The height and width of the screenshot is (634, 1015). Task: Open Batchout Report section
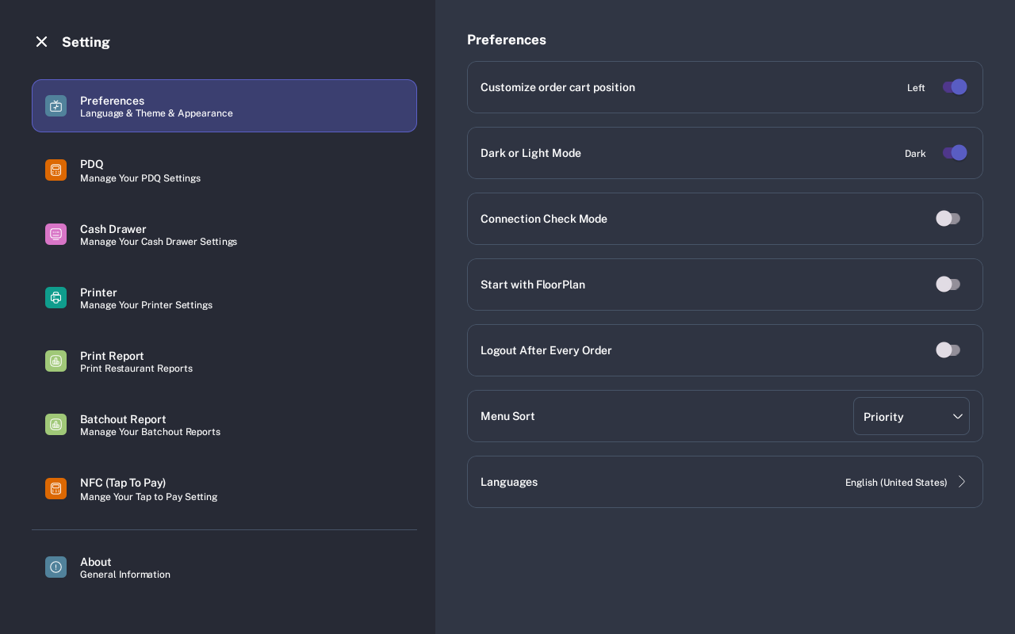[224, 424]
